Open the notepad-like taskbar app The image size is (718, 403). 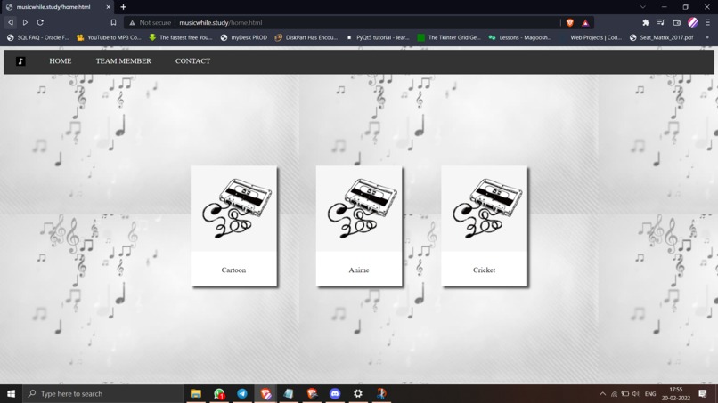click(289, 393)
